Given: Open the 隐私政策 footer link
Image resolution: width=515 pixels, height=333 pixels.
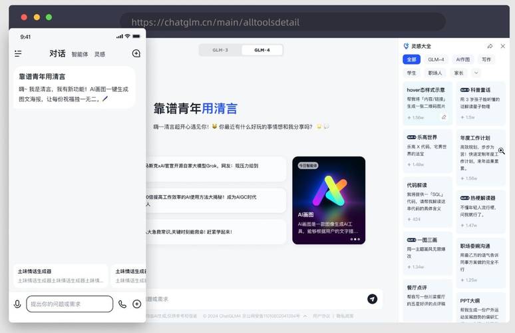Looking at the screenshot, I should pos(345,316).
